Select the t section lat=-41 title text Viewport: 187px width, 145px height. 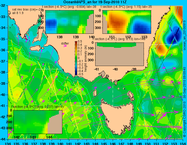click(37, 107)
